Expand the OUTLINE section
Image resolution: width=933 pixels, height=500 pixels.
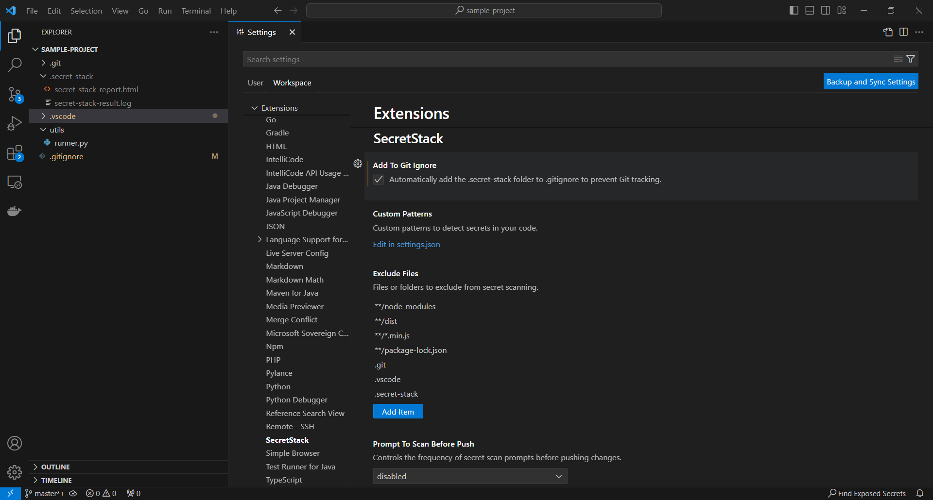coord(128,467)
